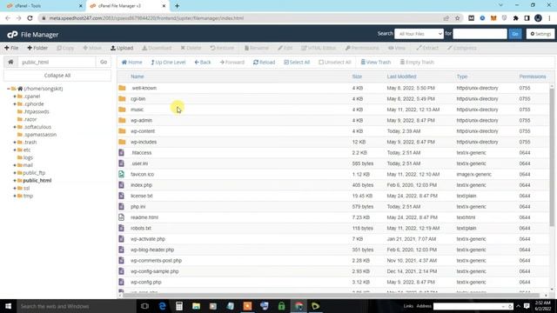This screenshot has width=557, height=313.
Task: Expand the .cphorde tree folder
Action: coord(15,104)
